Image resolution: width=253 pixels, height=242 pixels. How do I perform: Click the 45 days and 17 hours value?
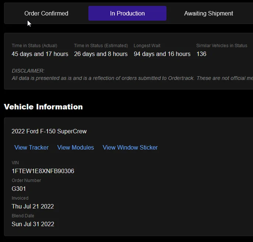coord(40,54)
